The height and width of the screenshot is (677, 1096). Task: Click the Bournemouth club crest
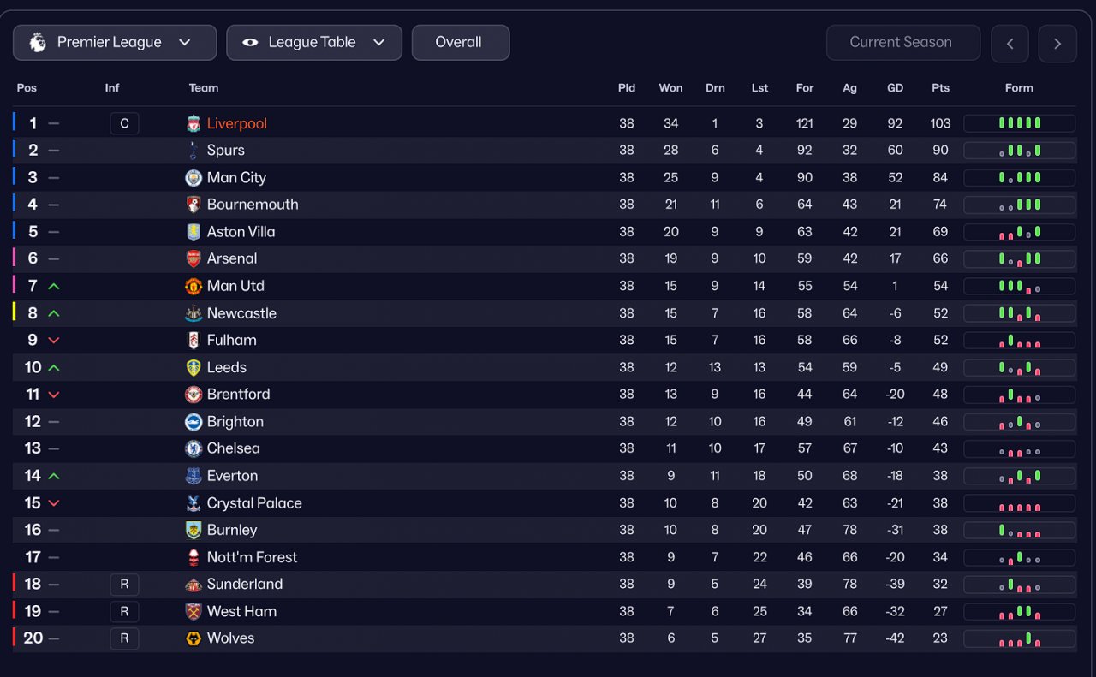194,205
